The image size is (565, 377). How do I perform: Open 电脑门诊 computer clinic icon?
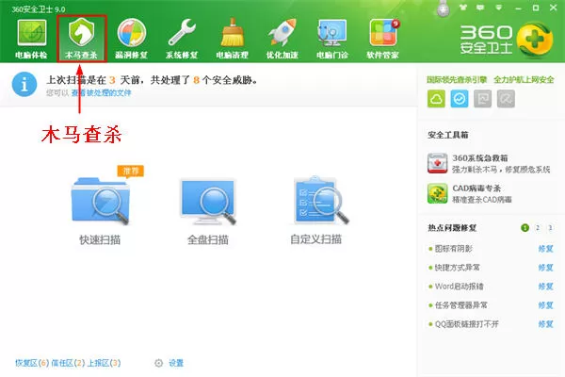pos(331,33)
